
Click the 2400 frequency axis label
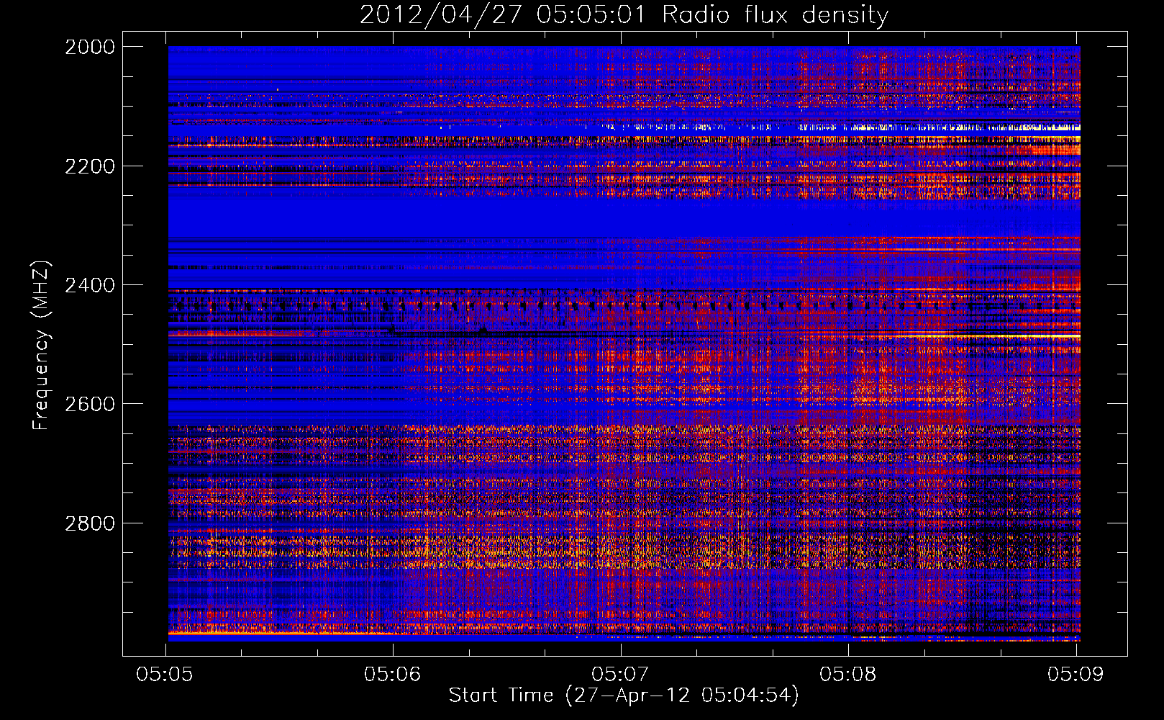(90, 285)
